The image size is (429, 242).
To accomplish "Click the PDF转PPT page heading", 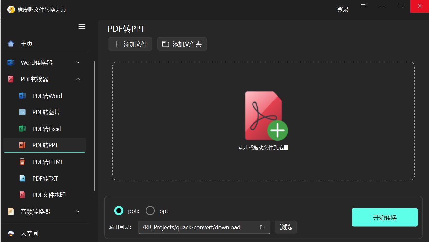I will pyautogui.click(x=126, y=29).
